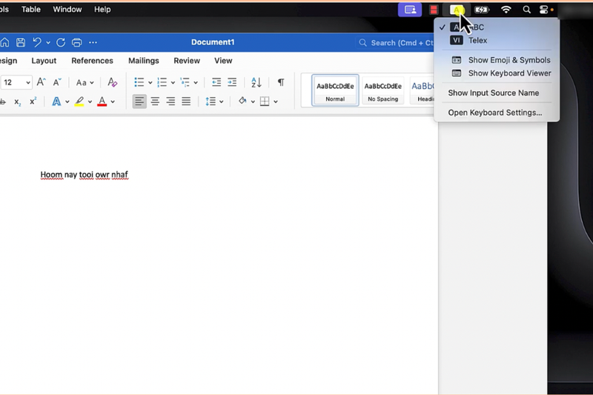
Task: Open the Window menu
Action: click(67, 10)
